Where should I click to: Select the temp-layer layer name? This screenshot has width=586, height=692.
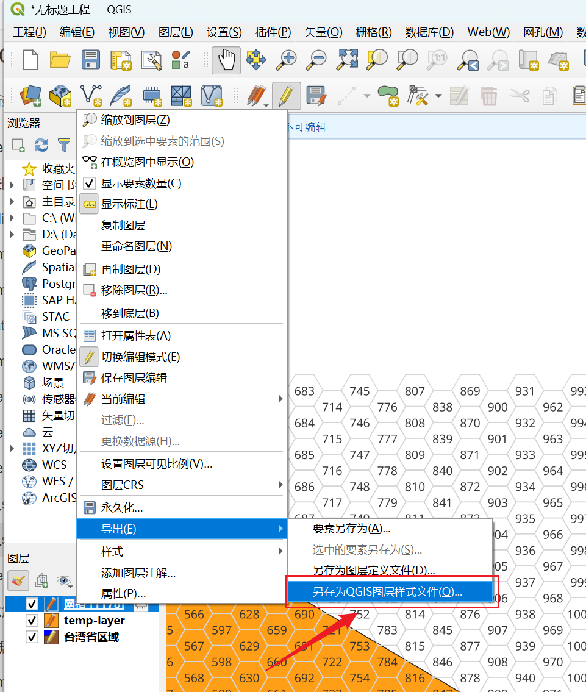(x=95, y=621)
